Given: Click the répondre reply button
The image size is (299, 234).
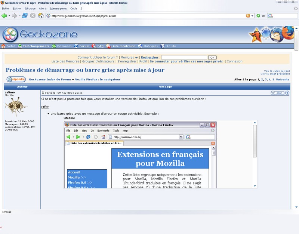Looking at the screenshot, I should point(16,79).
